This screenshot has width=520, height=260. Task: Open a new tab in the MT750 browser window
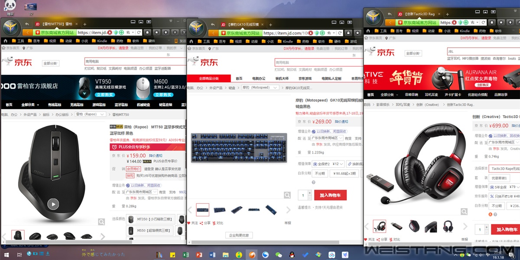pyautogui.click(x=84, y=24)
